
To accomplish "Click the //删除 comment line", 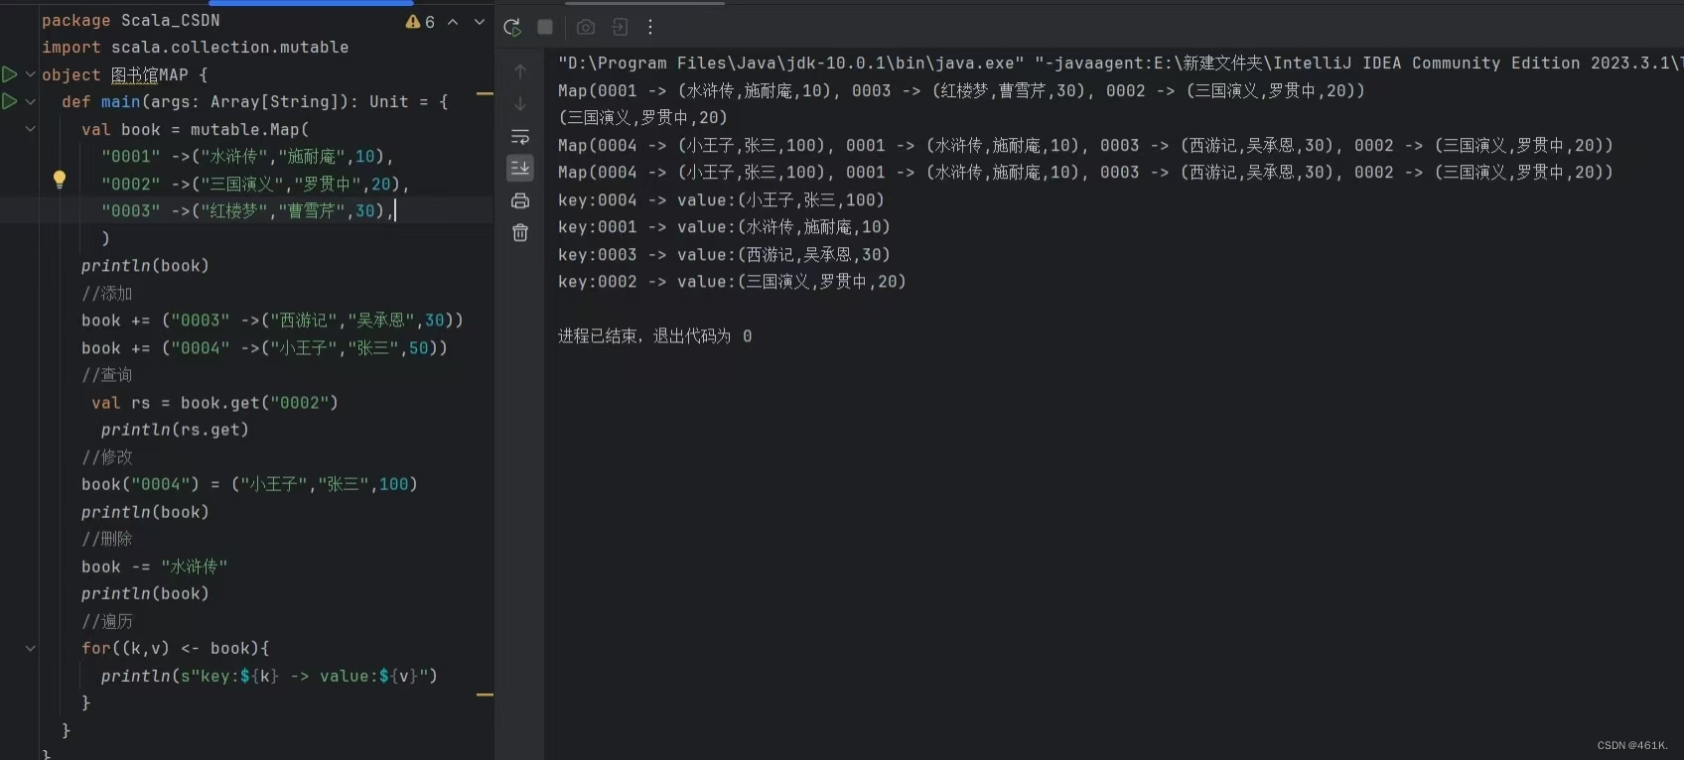I will [107, 539].
